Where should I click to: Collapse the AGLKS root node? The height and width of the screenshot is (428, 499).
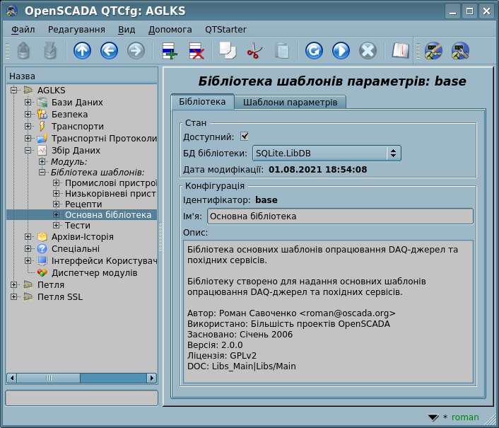click(x=13, y=90)
